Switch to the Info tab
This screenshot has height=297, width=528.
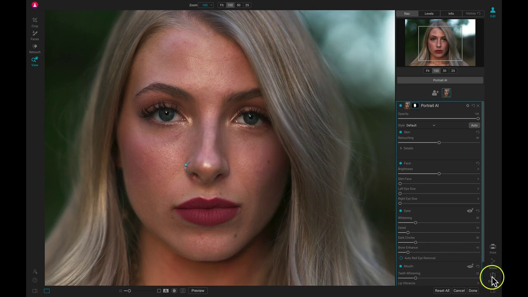451,14
